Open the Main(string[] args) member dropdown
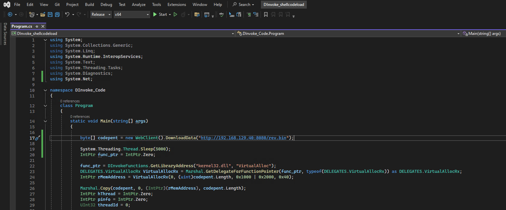506x210 pixels. click(484, 34)
